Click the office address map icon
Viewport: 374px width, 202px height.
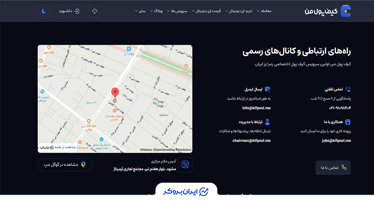coord(185,165)
